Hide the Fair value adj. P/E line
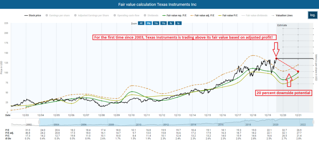This screenshot has height=141, width=319. pos(203,15)
